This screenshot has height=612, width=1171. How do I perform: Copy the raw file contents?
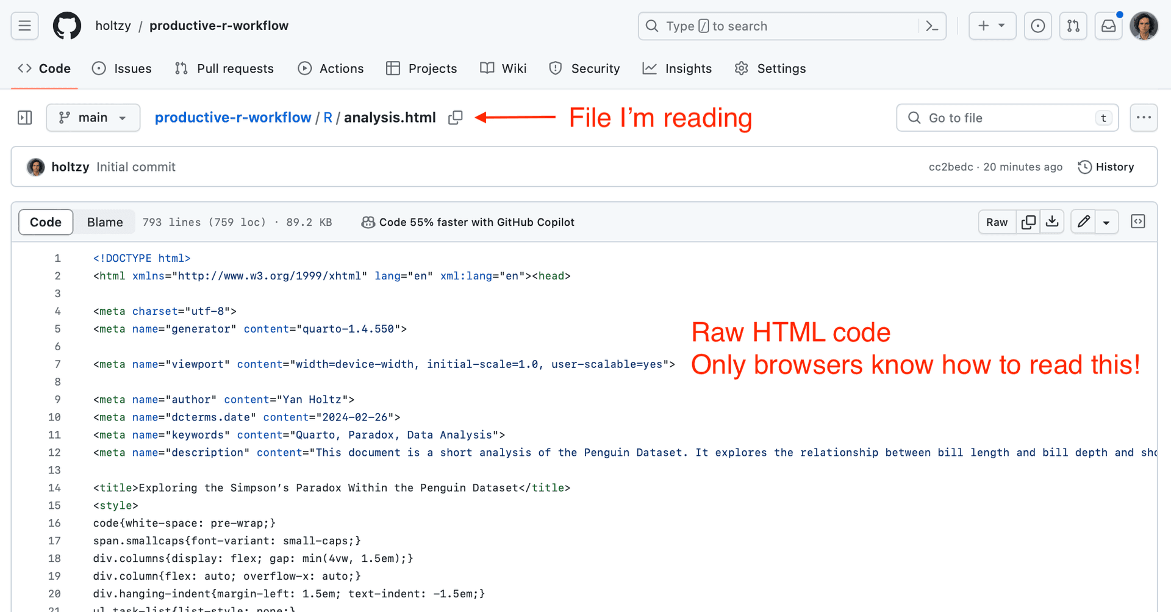1027,221
